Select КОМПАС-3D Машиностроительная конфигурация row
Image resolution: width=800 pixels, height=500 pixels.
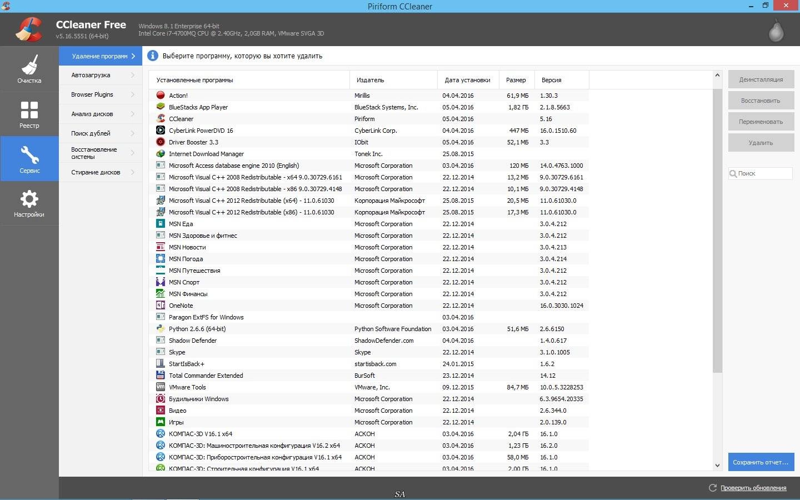click(369, 445)
